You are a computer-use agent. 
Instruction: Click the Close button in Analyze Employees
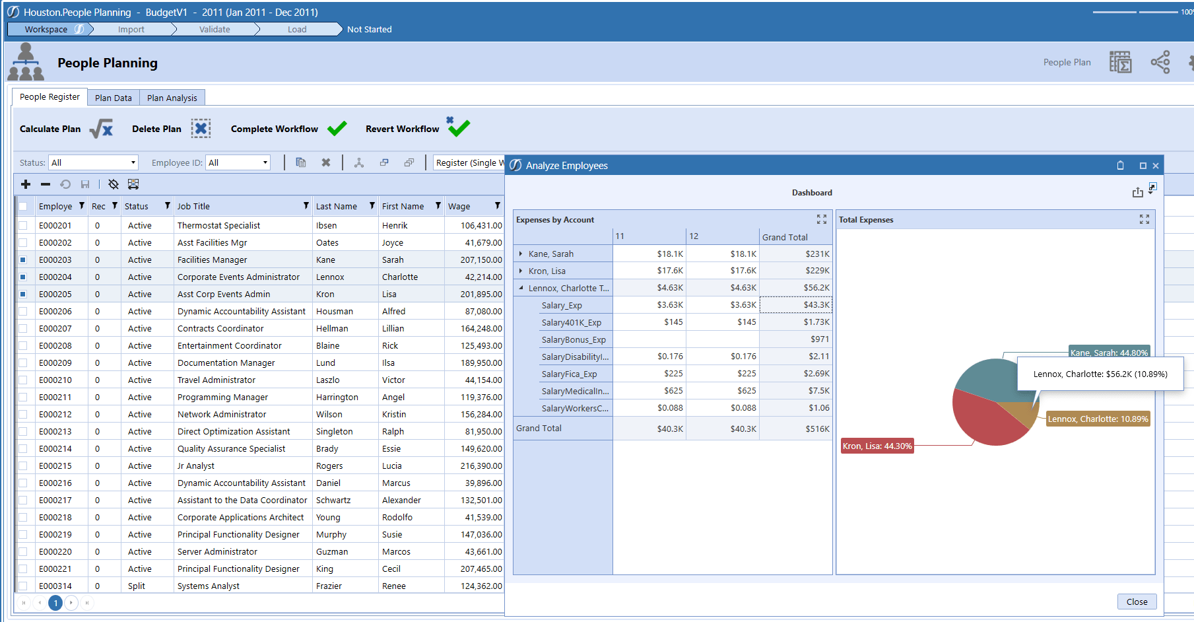[x=1137, y=602]
